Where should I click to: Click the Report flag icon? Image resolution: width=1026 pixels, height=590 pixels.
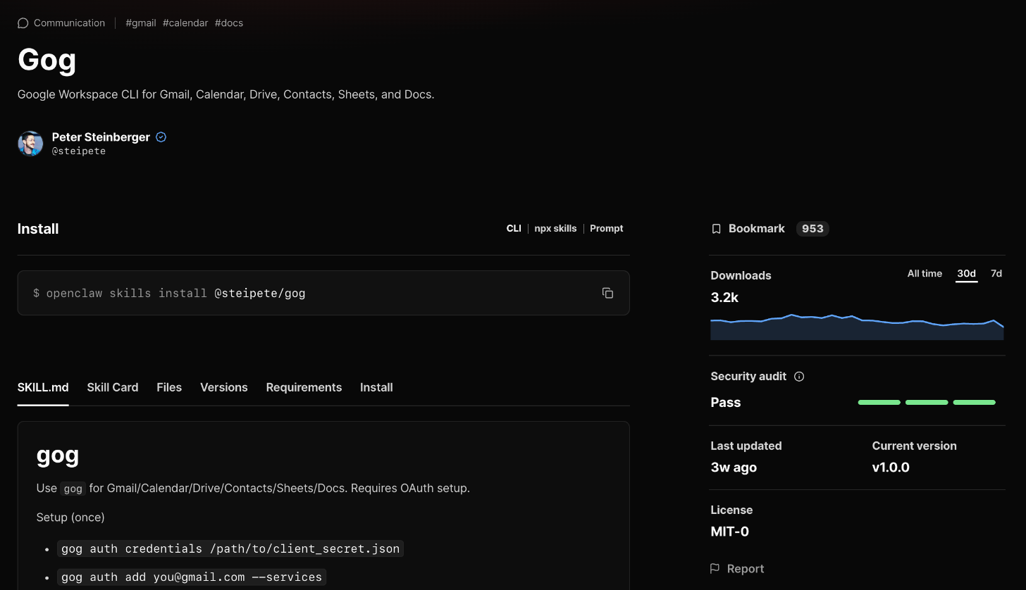[715, 569]
